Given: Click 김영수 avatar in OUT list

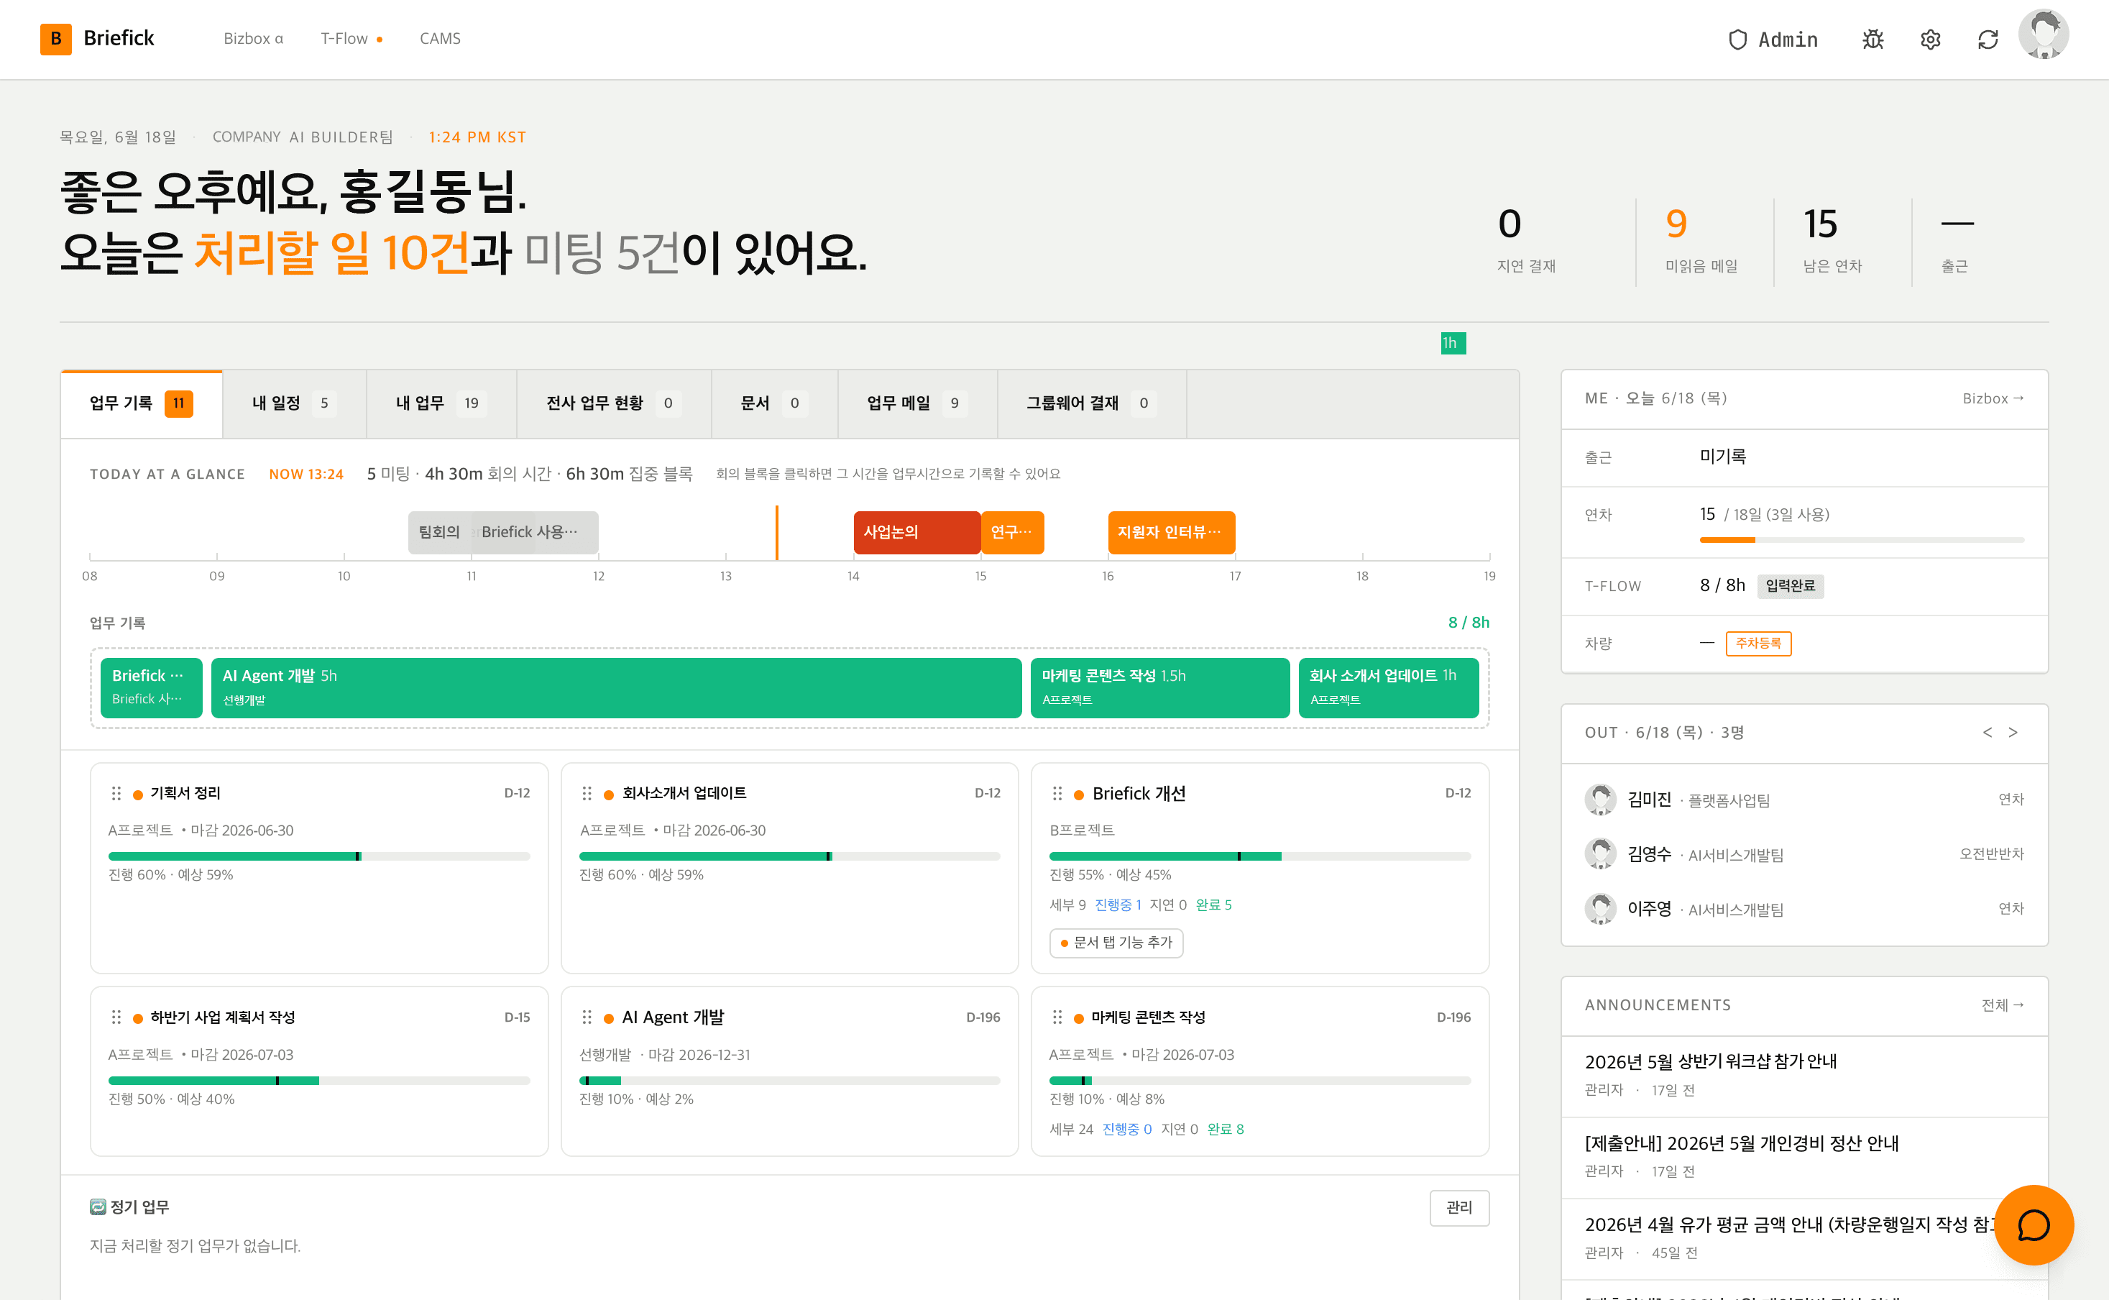Looking at the screenshot, I should coord(1600,853).
